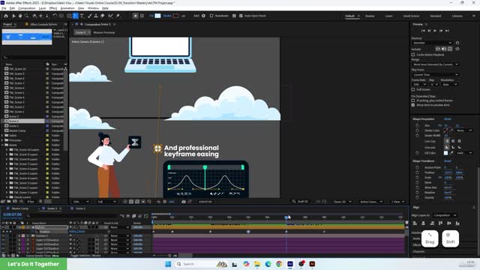Click the Fill Color swatch in Shape Properties
This screenshot has height=270, width=480.
pos(445,153)
